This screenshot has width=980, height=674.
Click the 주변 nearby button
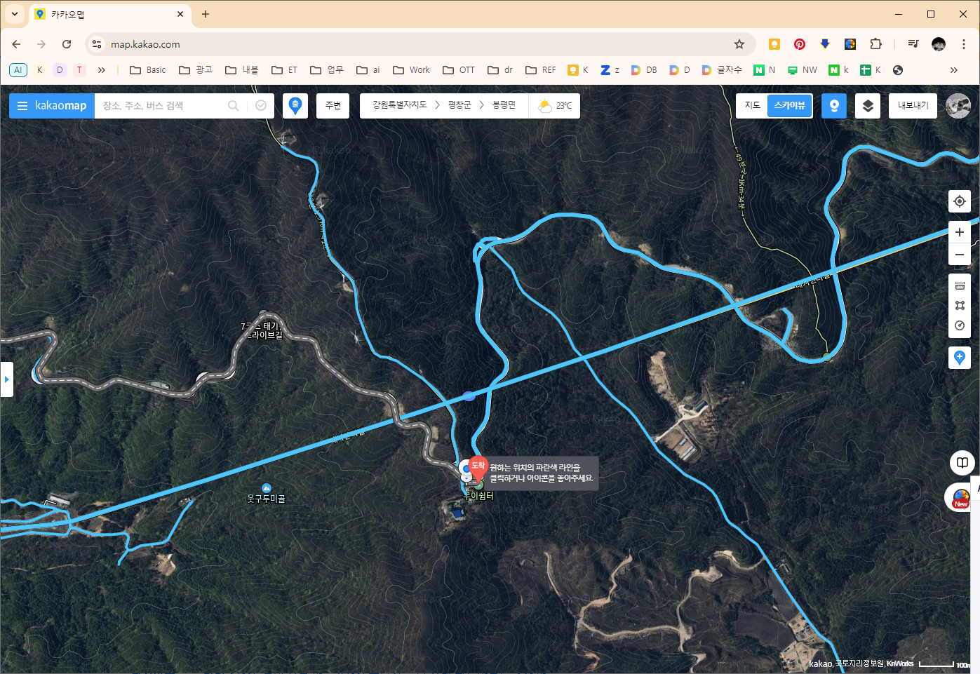[x=333, y=106]
